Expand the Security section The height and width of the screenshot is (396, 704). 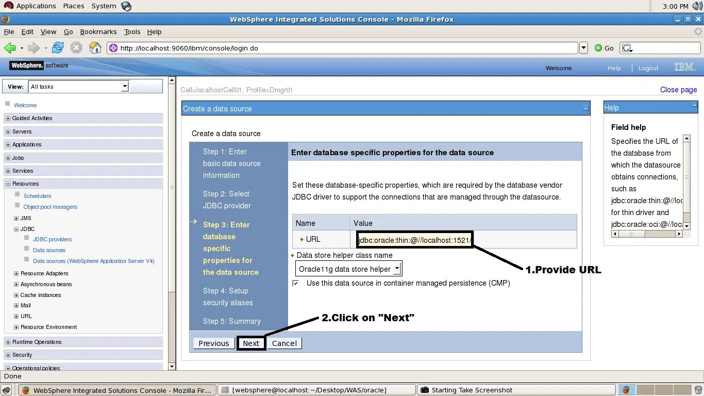[8, 355]
